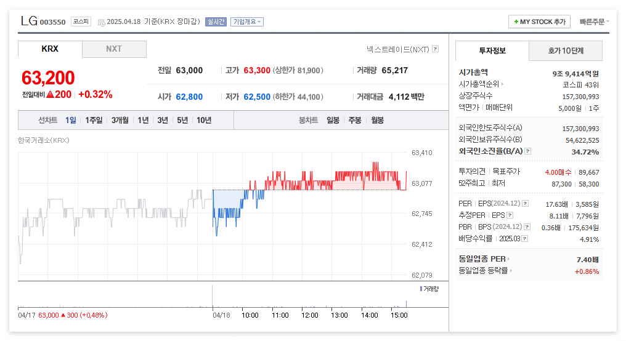Click the 시가 value 62,800
Image resolution: width=626 pixels, height=341 pixels.
pyautogui.click(x=189, y=97)
